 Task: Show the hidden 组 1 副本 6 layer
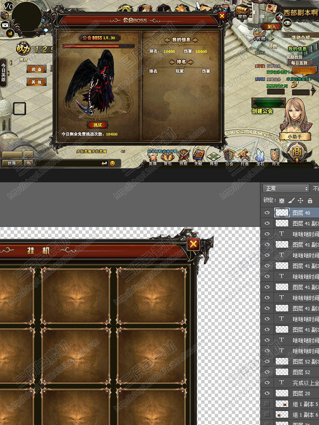point(267,414)
